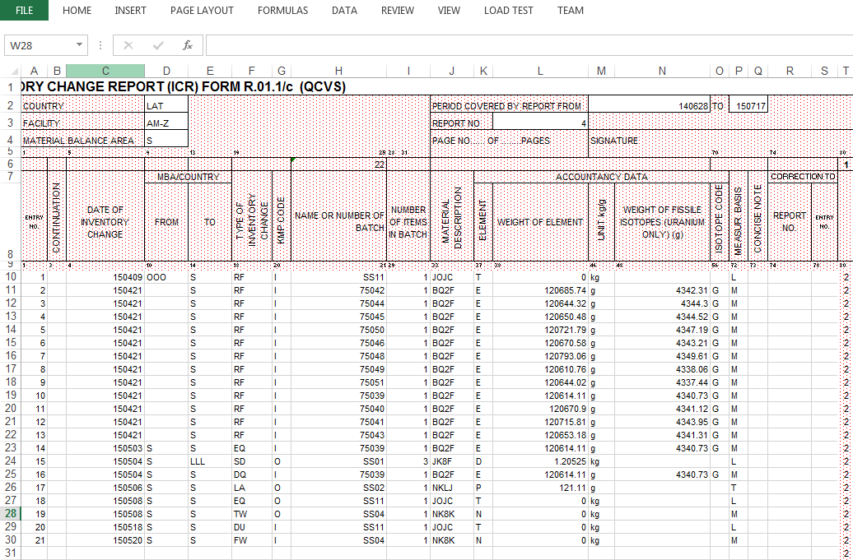
Task: Click the Insert Function fx icon
Action: pos(188,44)
